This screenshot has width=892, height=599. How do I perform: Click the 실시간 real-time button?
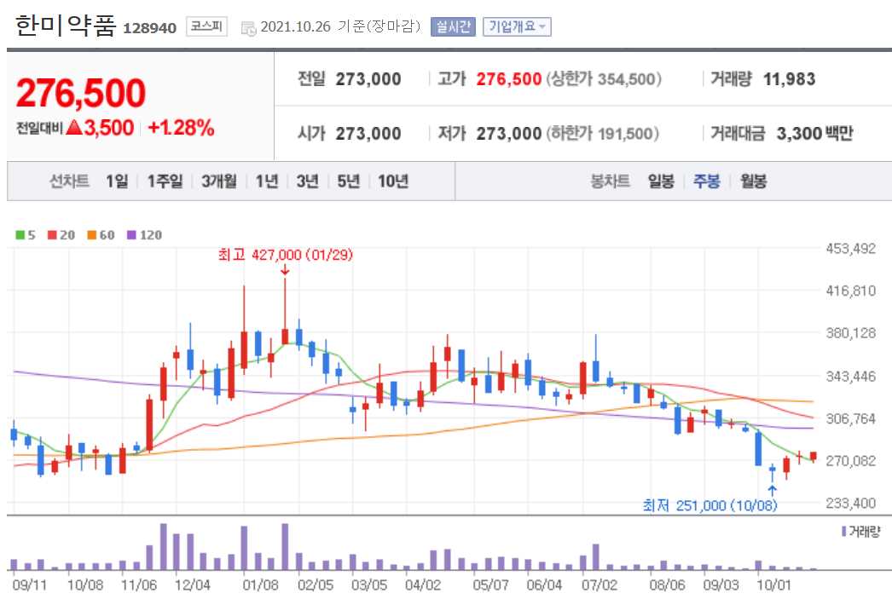pos(453,26)
